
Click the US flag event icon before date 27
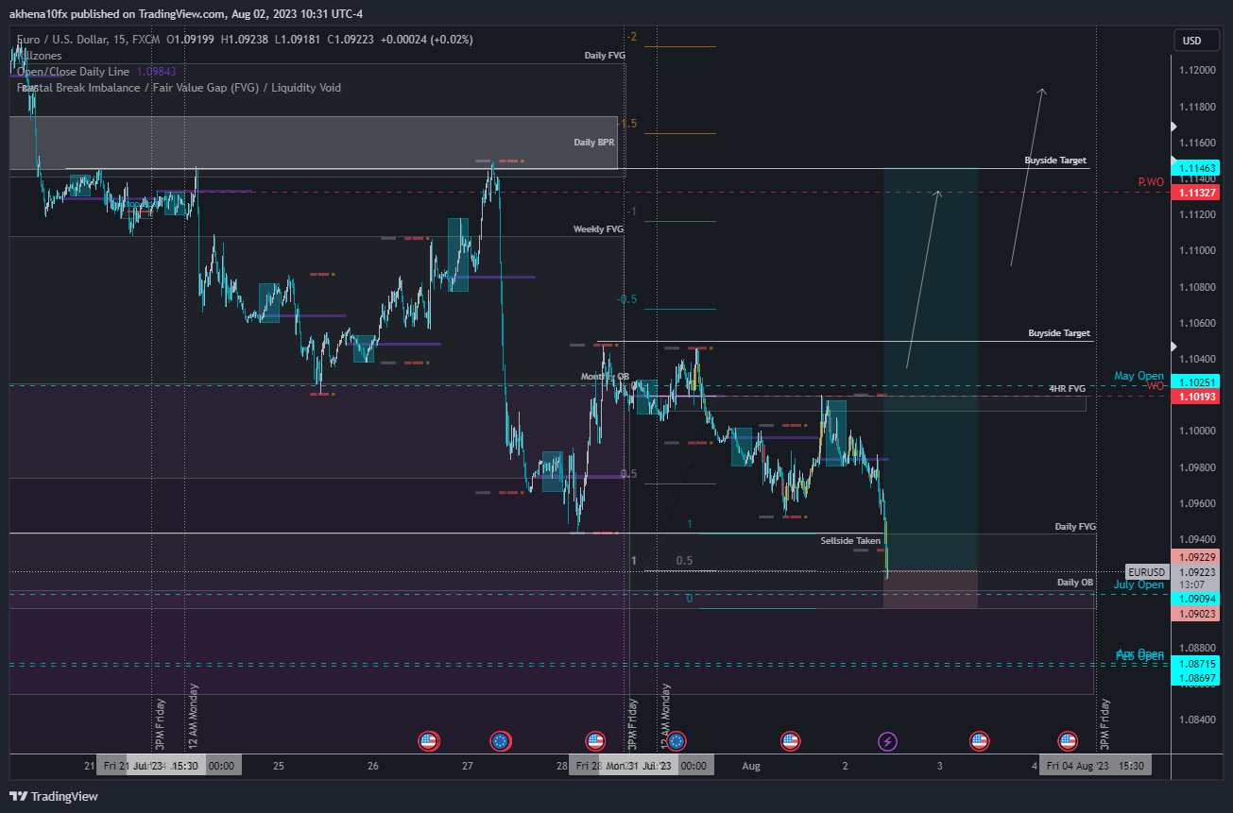click(429, 741)
